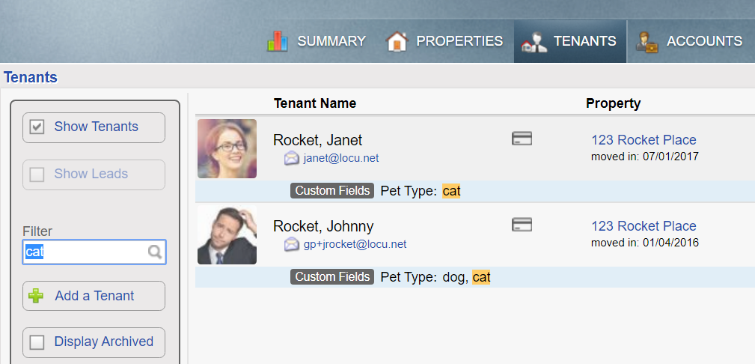
Task: Open Johnny's 123 Rocket Place property link
Action: (644, 226)
